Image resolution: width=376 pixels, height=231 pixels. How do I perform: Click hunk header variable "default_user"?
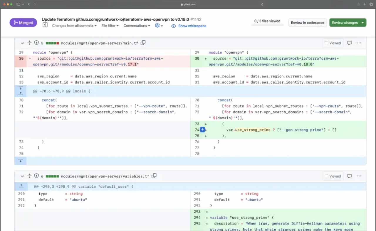coord(84,187)
